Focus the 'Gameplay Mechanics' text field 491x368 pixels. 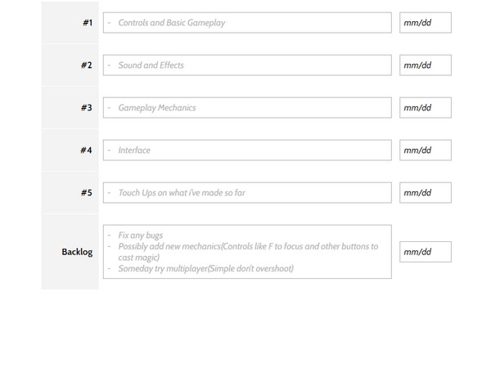point(246,108)
